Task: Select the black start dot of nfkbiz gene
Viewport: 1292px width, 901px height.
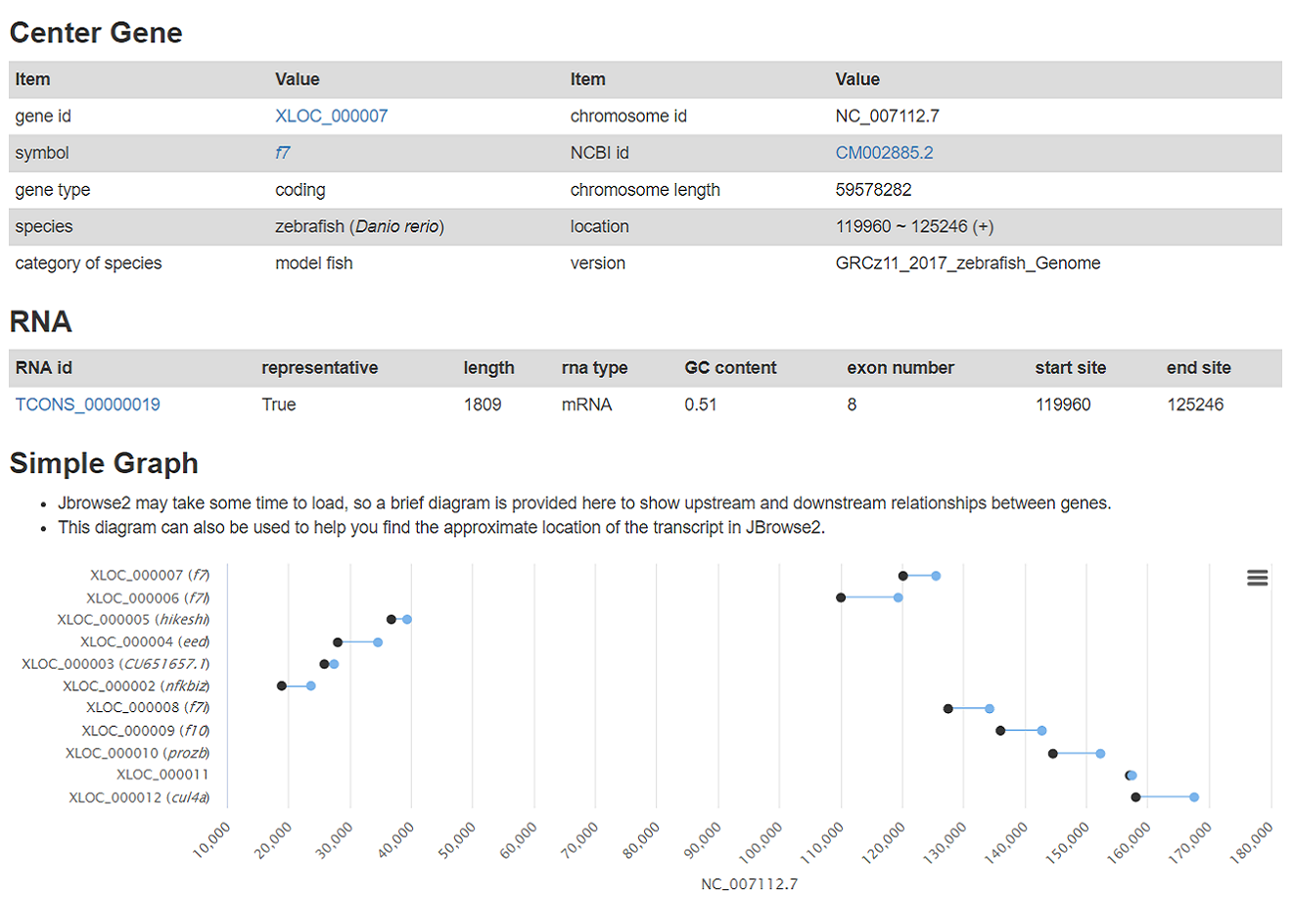Action: (x=282, y=686)
